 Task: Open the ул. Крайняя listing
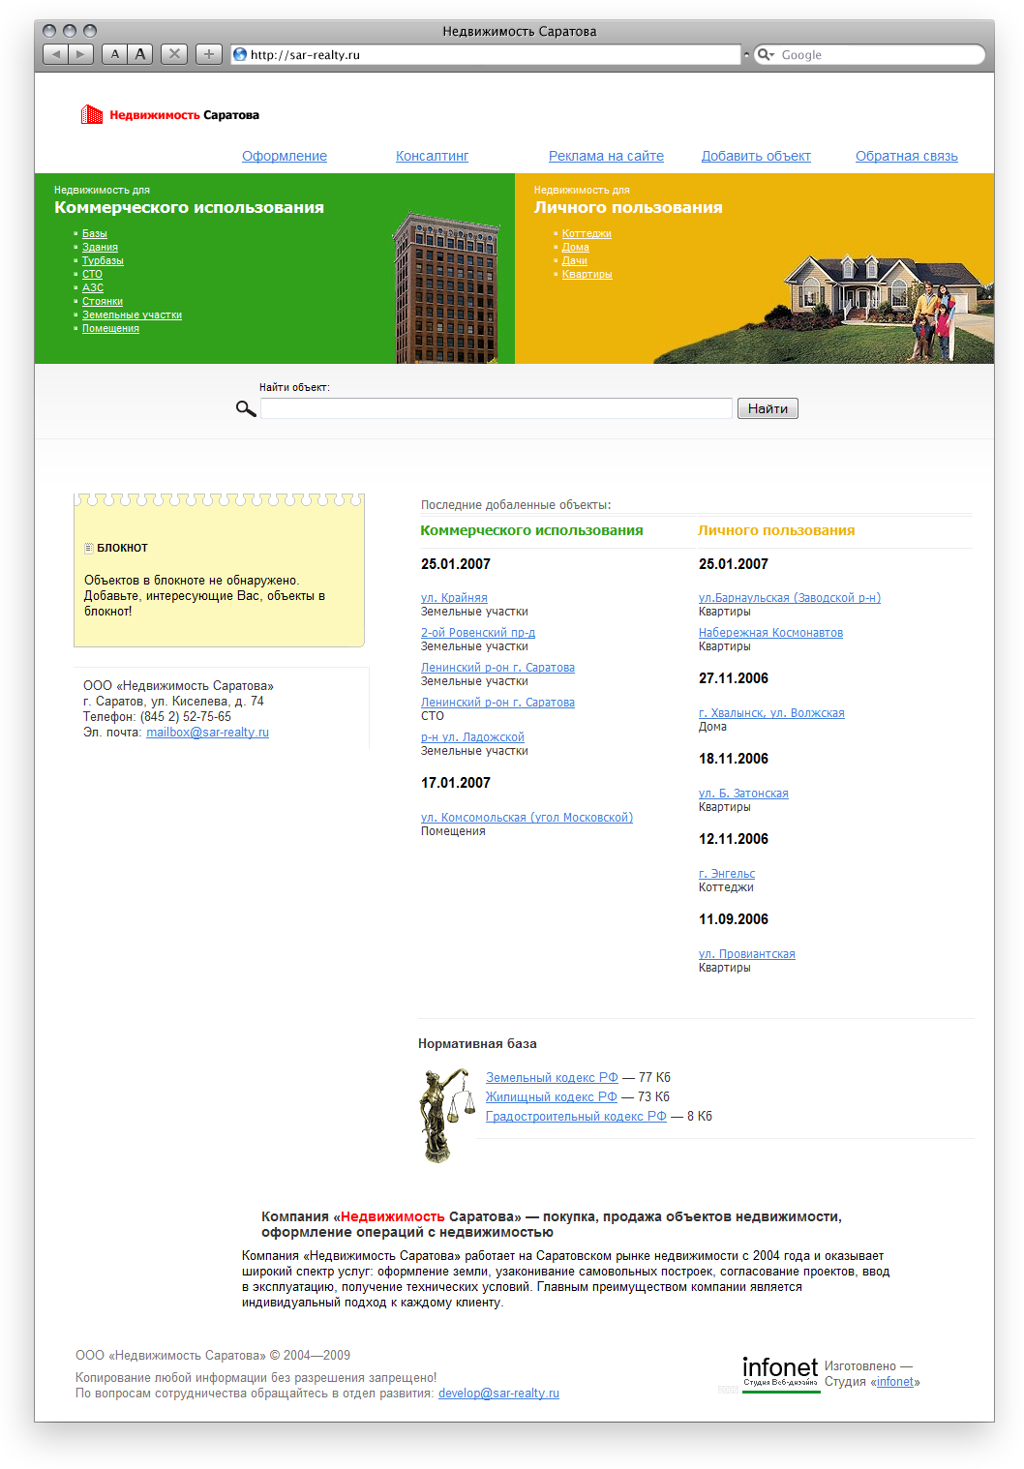[x=454, y=598]
